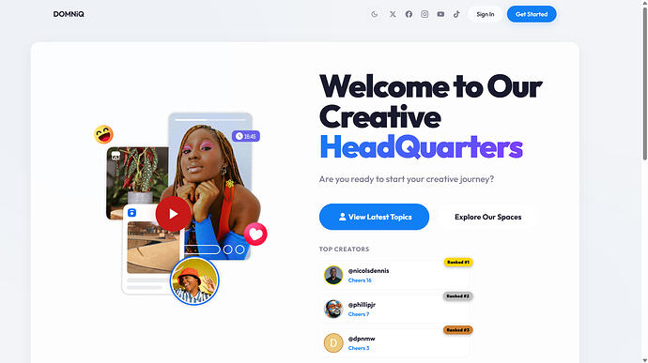The height and width of the screenshot is (363, 648).
Task: Click the orange hat person circular photo
Action: 194,280
